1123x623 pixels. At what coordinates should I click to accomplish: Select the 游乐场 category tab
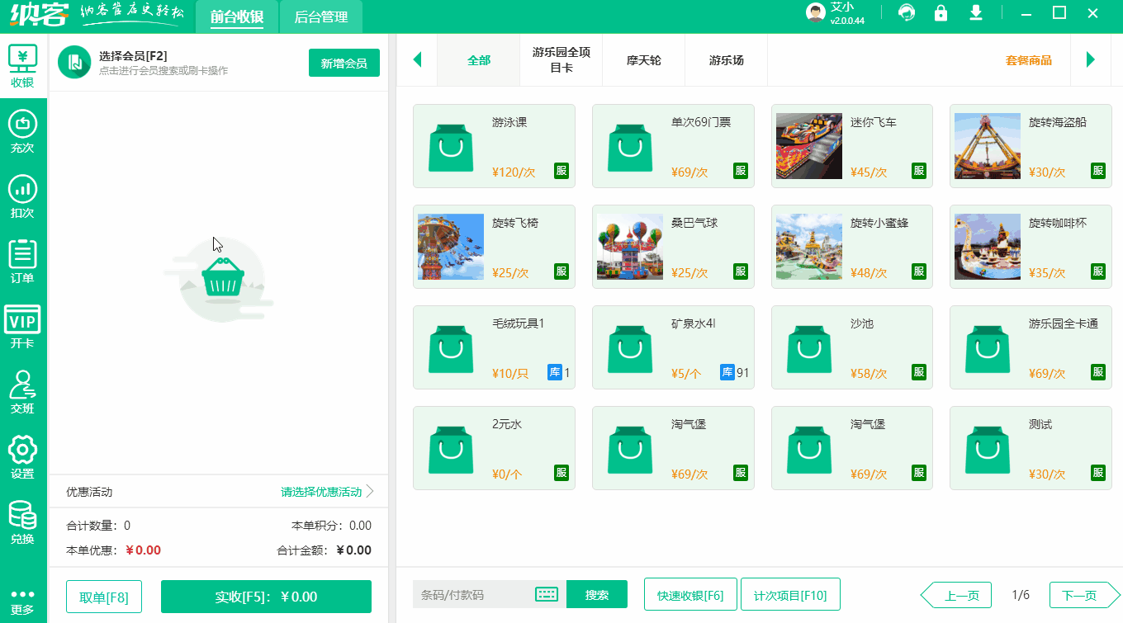click(x=726, y=60)
